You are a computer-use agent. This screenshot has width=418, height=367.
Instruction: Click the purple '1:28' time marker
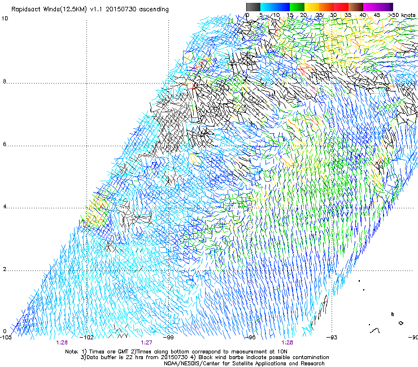(287, 343)
